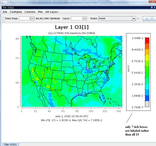Click the red swatch in legend
This screenshot has width=156, height=146.
(147, 40)
